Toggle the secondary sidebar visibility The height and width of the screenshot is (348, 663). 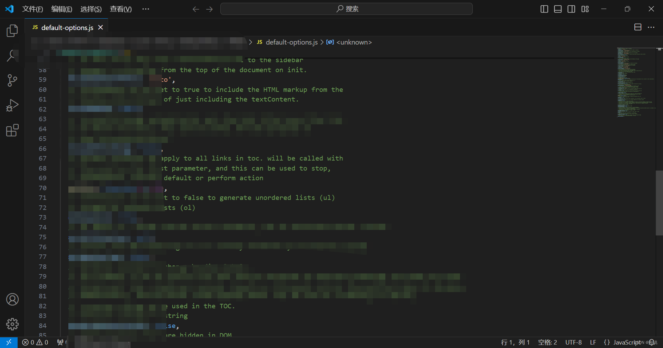571,9
